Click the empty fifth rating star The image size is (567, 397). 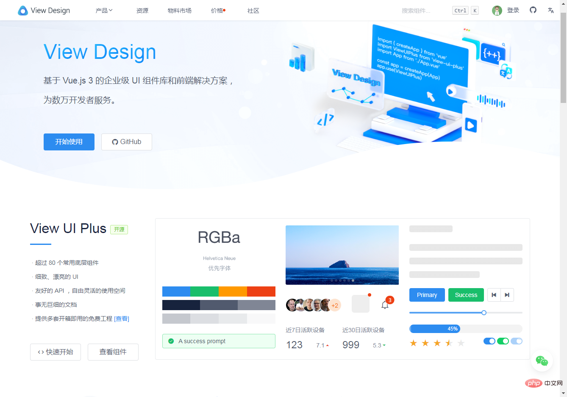point(461,343)
